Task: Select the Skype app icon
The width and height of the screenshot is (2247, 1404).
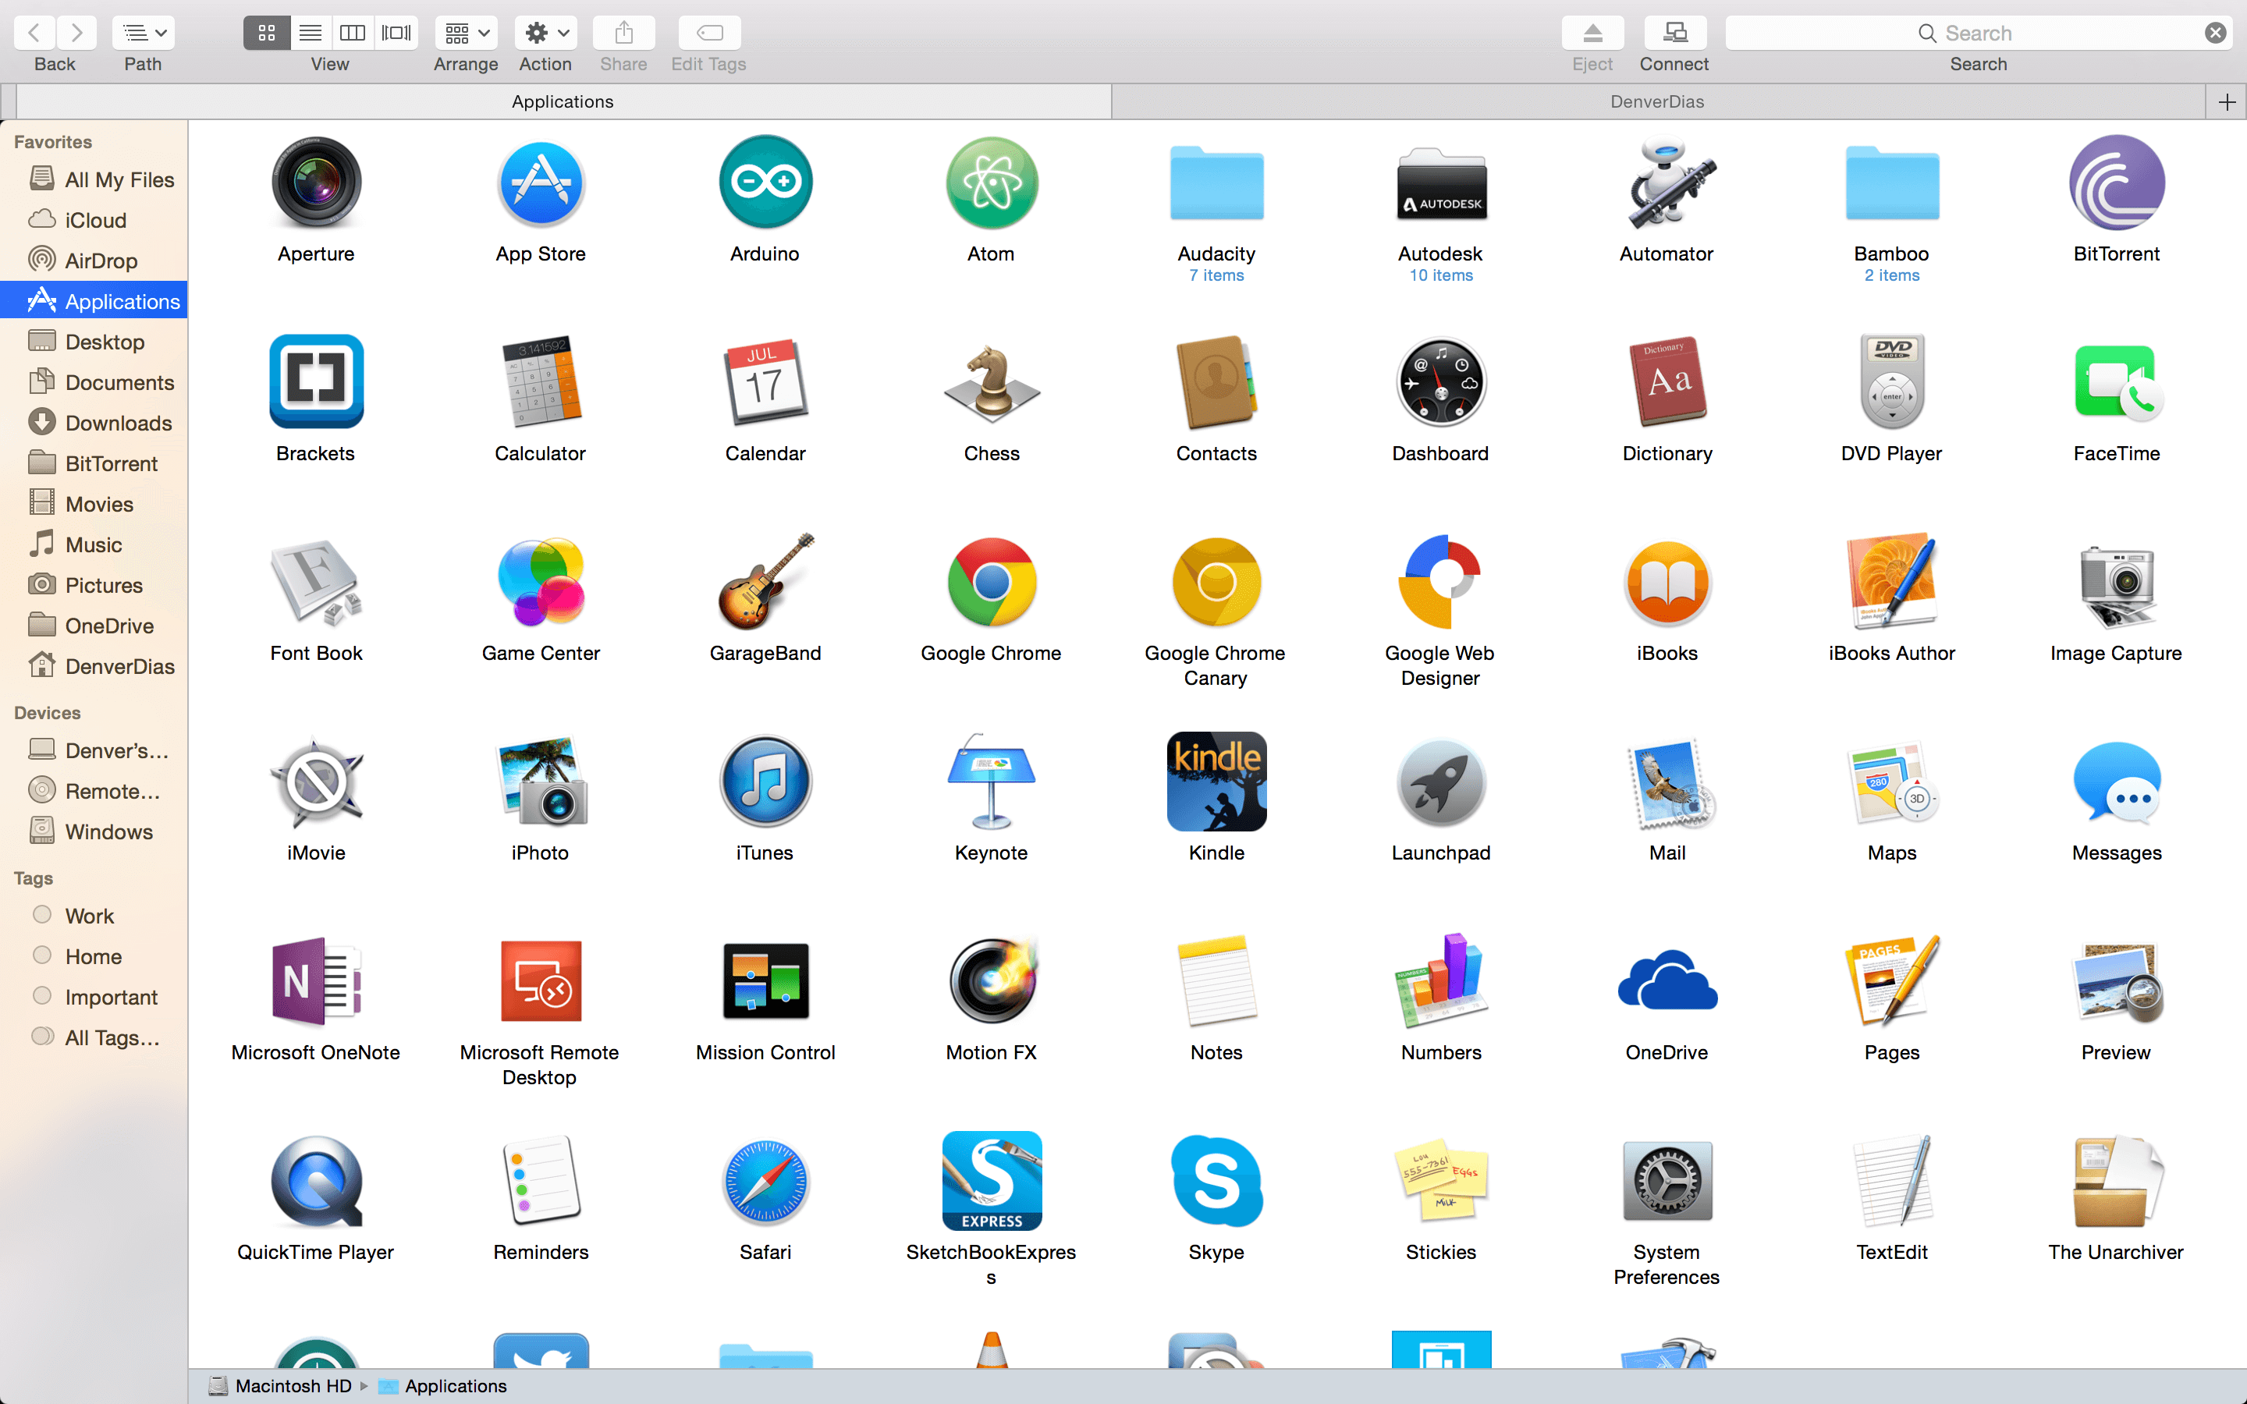Action: [x=1216, y=1180]
